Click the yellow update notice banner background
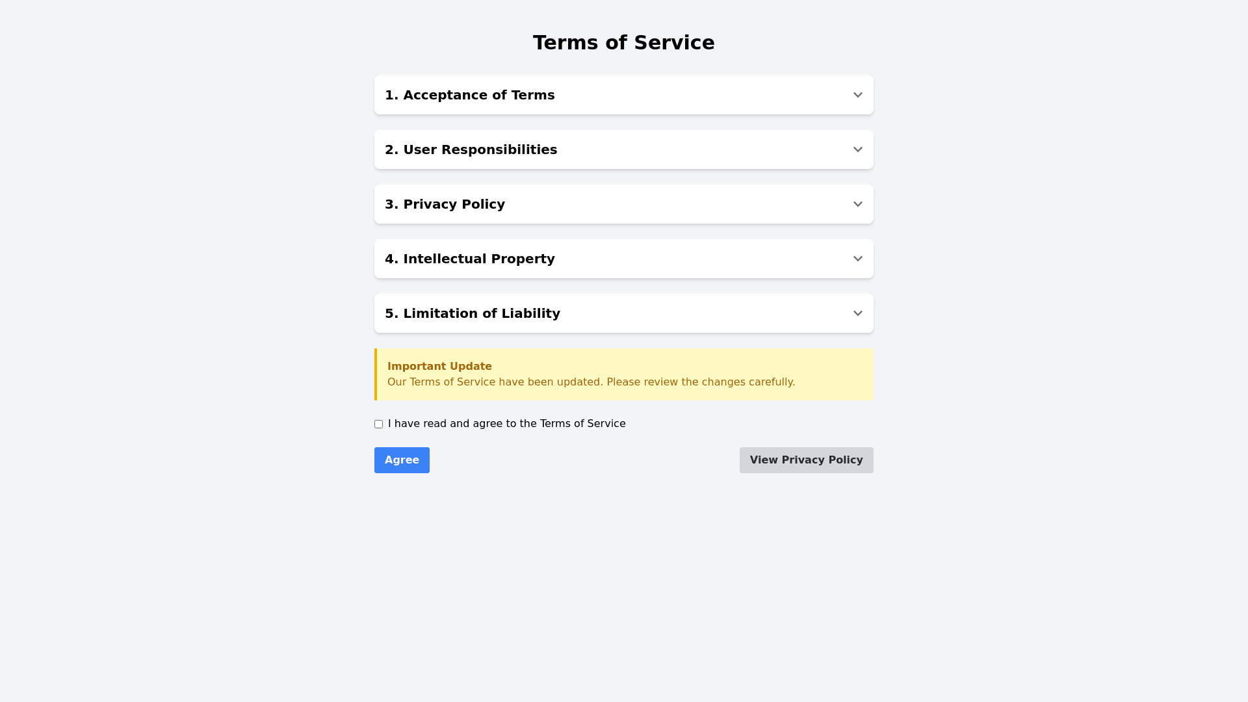Viewport: 1248px width, 702px height. (832, 364)
